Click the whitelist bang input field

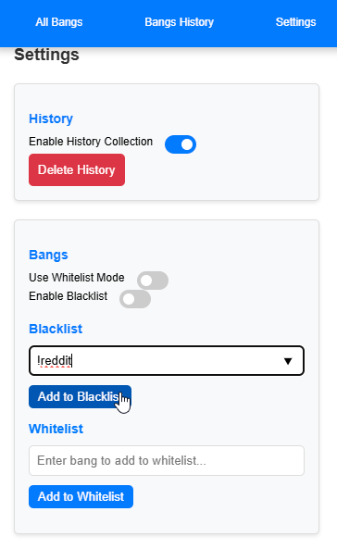(x=167, y=460)
